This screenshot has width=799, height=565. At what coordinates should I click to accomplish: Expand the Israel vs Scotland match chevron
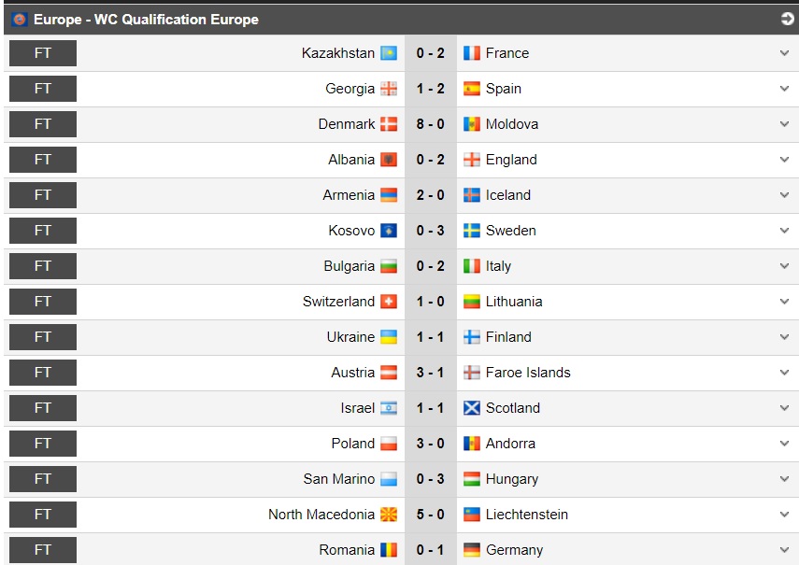[x=784, y=408]
